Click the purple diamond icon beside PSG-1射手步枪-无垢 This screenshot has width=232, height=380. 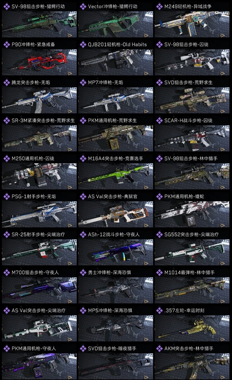[6, 196]
